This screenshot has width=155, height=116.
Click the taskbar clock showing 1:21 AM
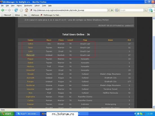(149, 114)
